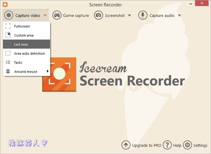211x154 pixels.
Task: Click the Tasks checklist icon
Action: click(x=8, y=62)
